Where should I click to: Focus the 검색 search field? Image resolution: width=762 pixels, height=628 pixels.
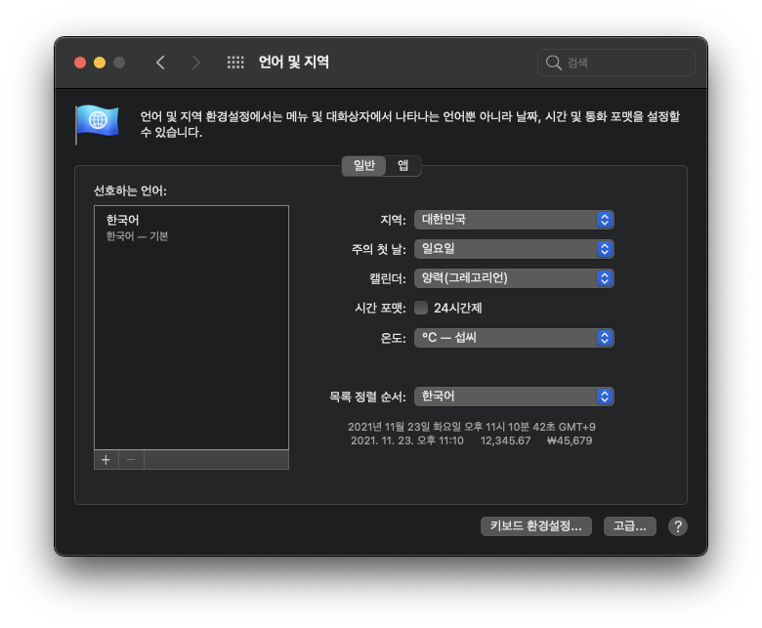coord(616,63)
